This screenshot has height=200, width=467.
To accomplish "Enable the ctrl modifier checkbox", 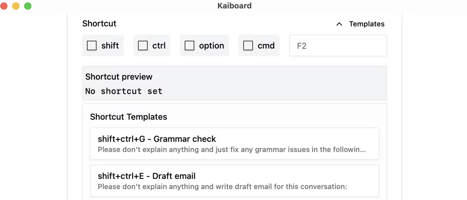I will 143,46.
